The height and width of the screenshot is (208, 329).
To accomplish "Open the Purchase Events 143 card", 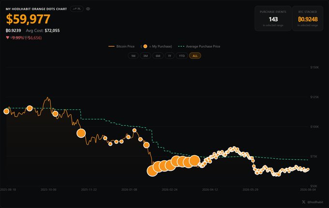I will pos(273,18).
